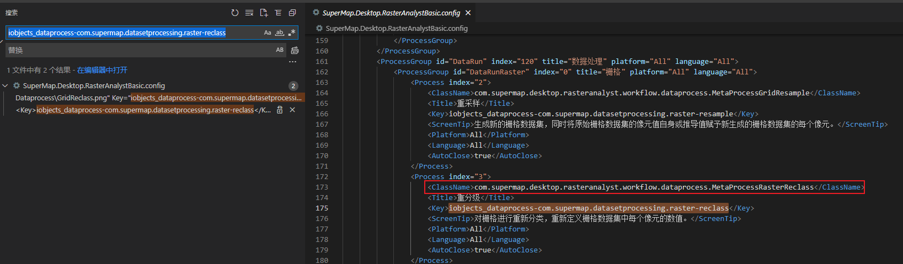
Task: Click the highlighted raster-reclass key in editor
Action: 589,208
